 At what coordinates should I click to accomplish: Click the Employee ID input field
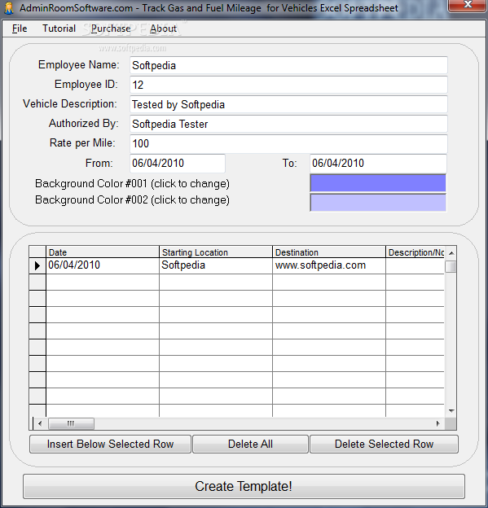coord(288,85)
